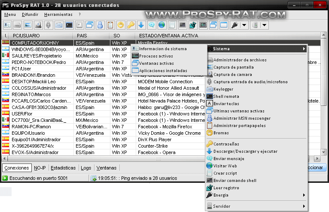
Task: Expand the Sistema submenu entry
Action: coord(257,49)
